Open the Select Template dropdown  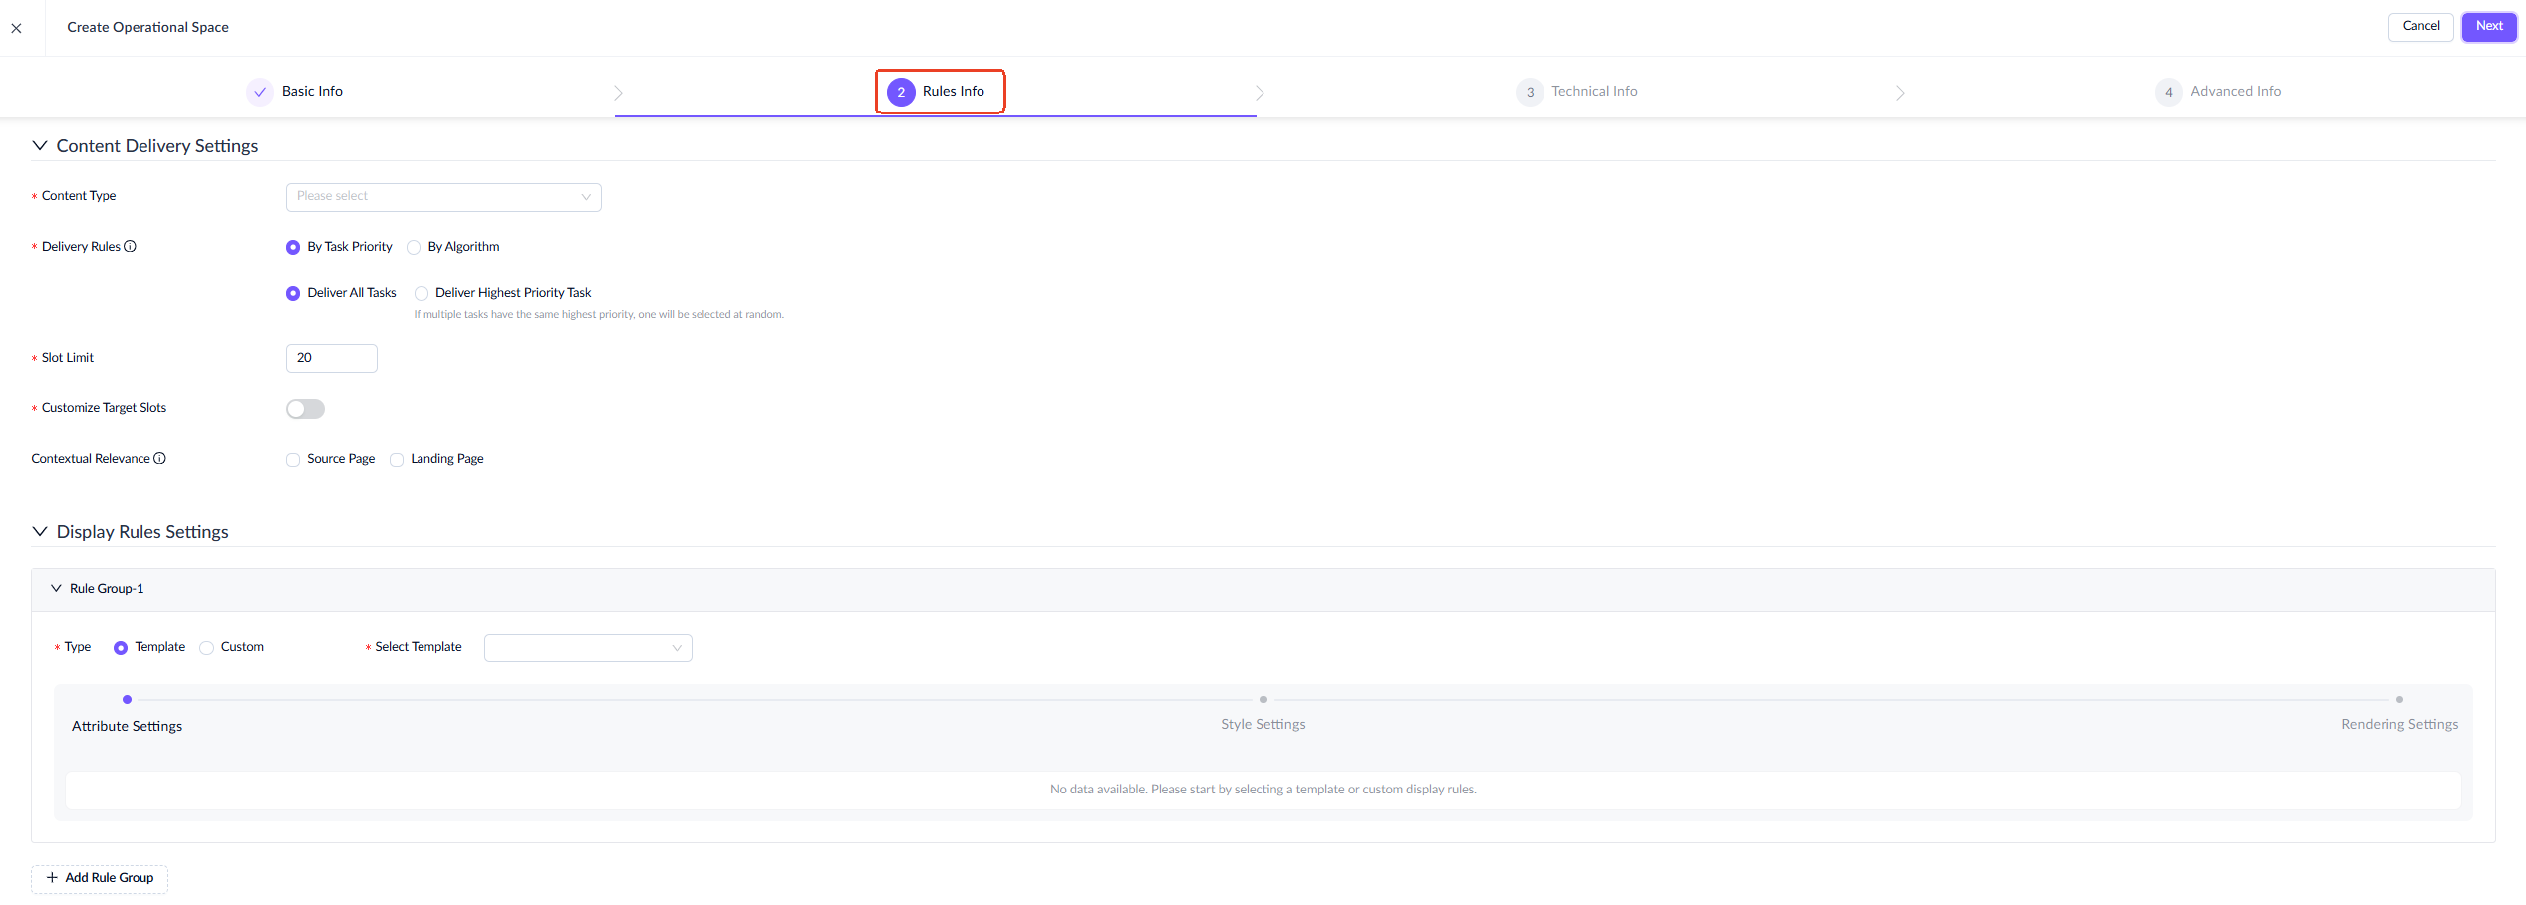coord(588,648)
